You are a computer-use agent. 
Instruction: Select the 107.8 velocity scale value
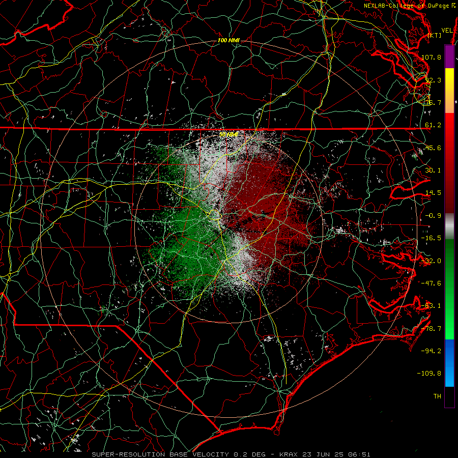coord(432,57)
